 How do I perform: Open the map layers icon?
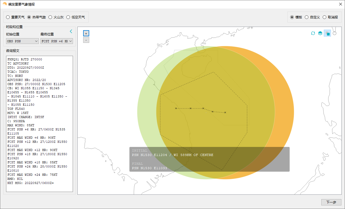tap(320, 33)
